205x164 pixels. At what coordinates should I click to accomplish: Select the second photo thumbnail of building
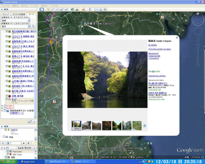tap(86, 125)
